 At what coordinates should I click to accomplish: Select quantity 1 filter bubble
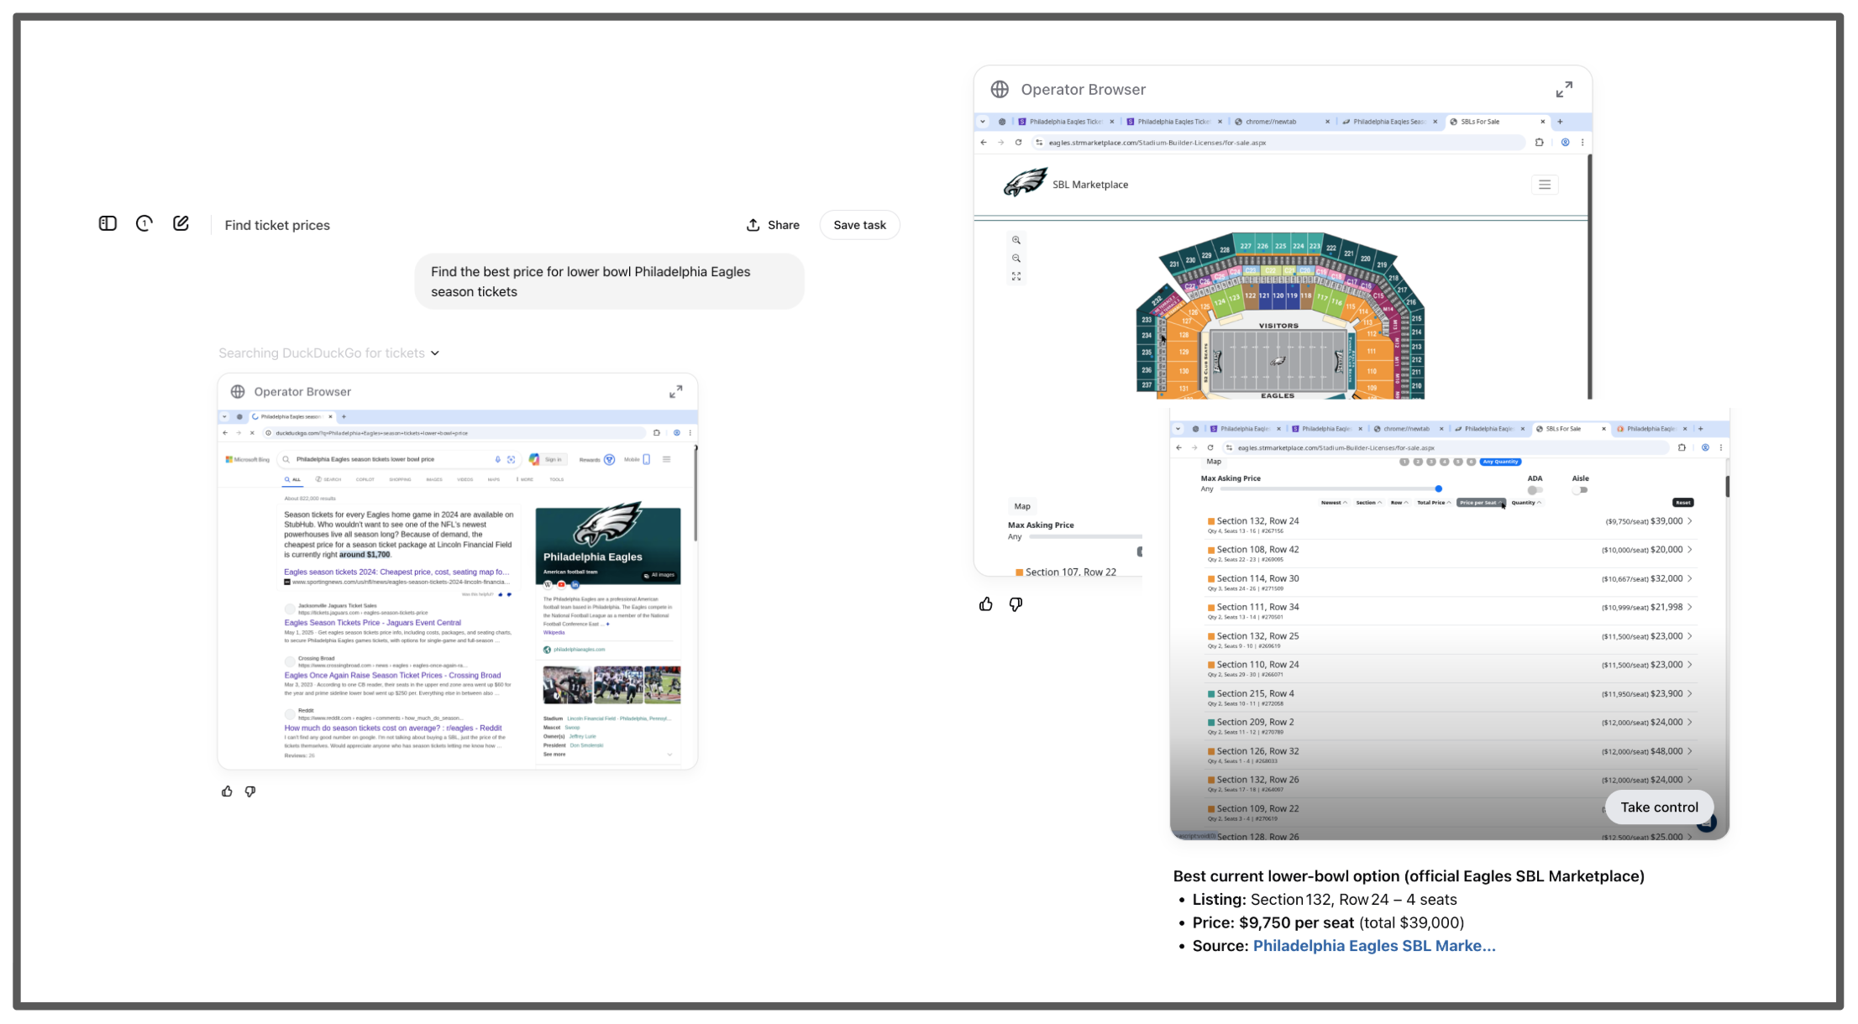pos(1404,462)
